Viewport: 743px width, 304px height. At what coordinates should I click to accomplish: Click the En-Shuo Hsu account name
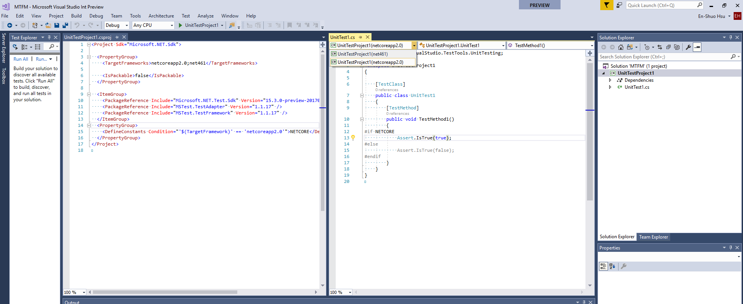[711, 16]
